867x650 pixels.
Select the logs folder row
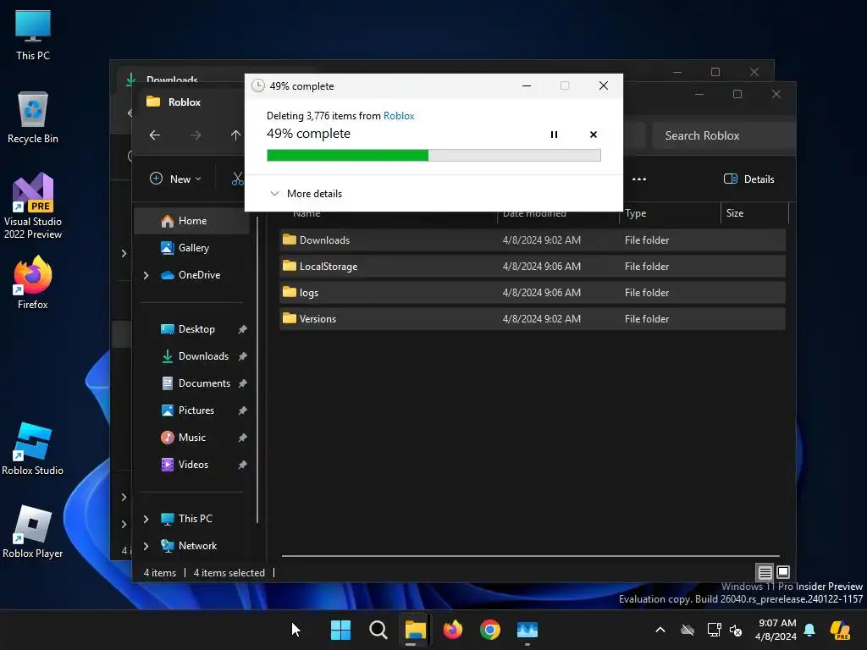tap(533, 292)
